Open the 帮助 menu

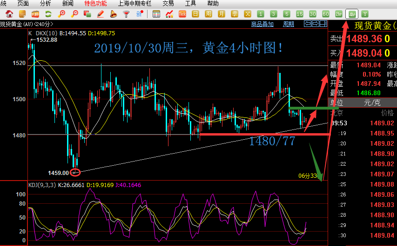coord(213,3)
